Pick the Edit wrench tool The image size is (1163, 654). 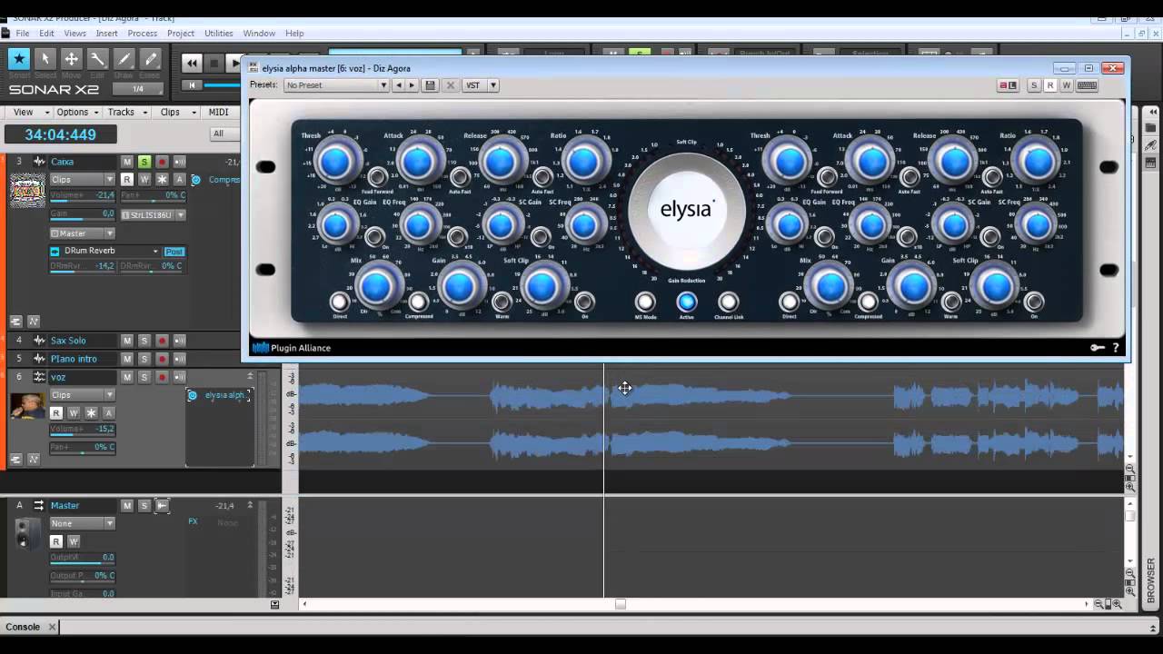coord(97,59)
